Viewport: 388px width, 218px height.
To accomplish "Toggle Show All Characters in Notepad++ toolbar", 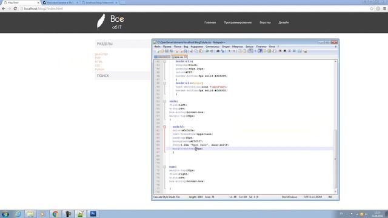I will (x=256, y=51).
